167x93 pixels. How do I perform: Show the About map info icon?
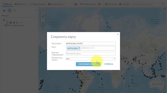click(4, 11)
